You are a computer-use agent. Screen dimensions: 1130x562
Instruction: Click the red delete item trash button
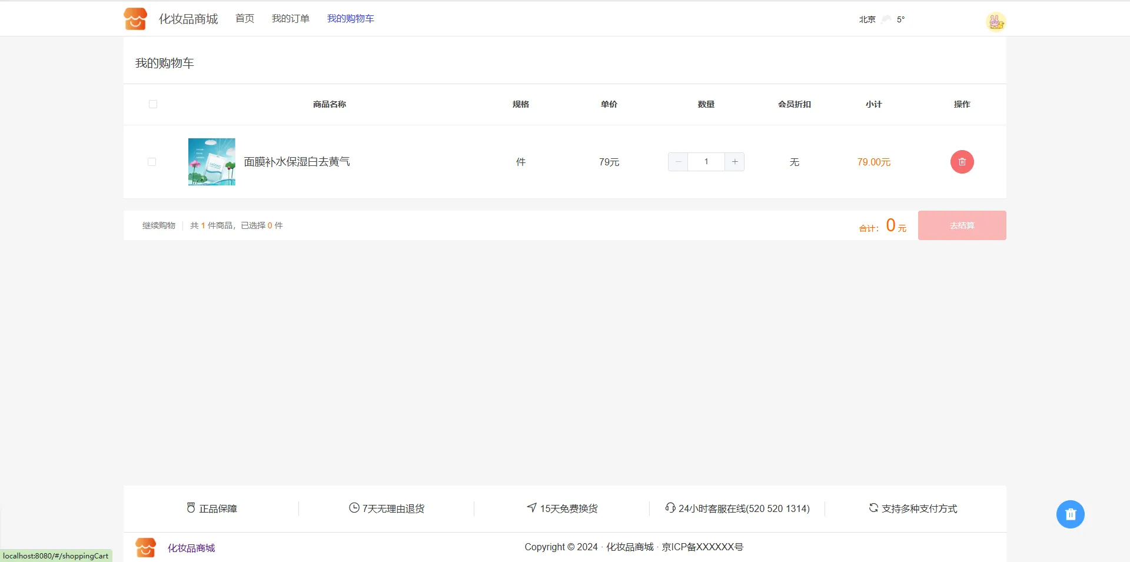962,162
